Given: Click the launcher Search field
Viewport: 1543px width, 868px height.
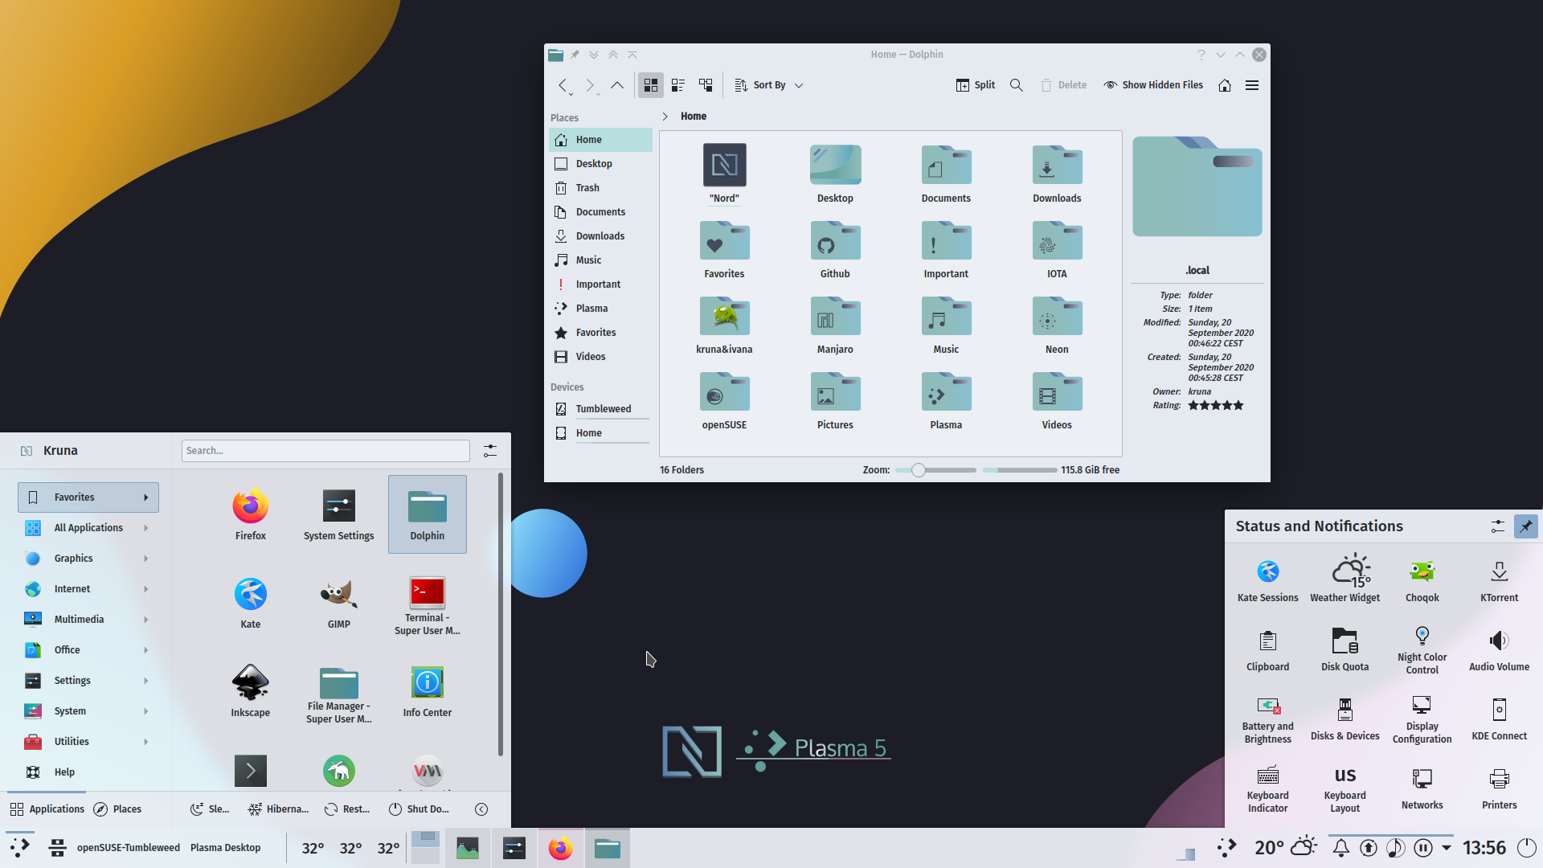Looking at the screenshot, I should pyautogui.click(x=325, y=451).
